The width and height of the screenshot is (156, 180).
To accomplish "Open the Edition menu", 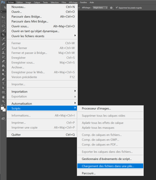I will click(20, 2).
